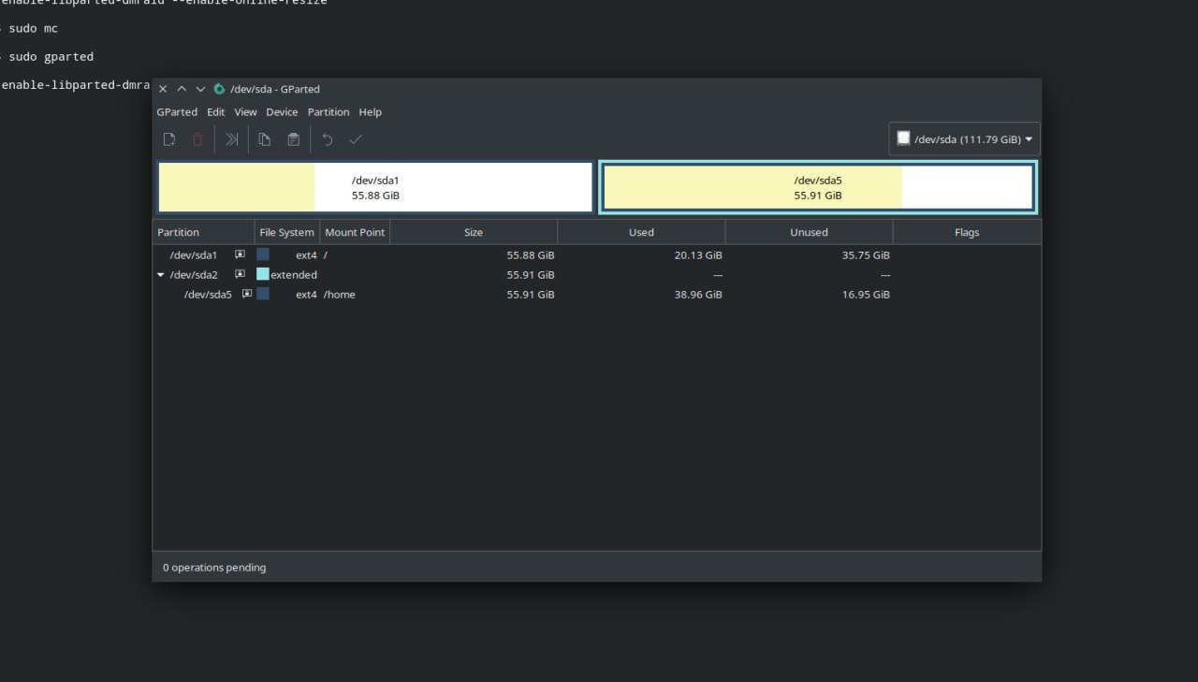Select the /dev/sda1 block in disk map

[x=375, y=187]
